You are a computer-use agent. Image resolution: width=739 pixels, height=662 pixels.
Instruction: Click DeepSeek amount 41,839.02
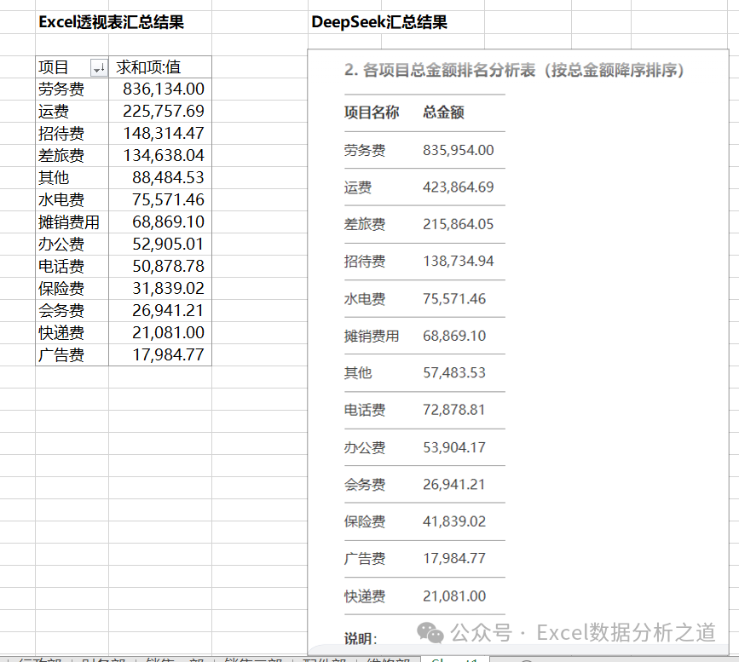tap(453, 521)
